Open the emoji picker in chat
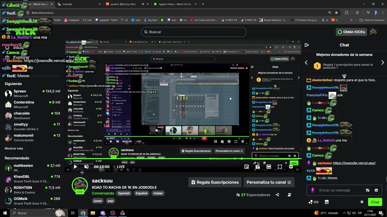Viewport: 387px width, 217px height. pos(376,190)
